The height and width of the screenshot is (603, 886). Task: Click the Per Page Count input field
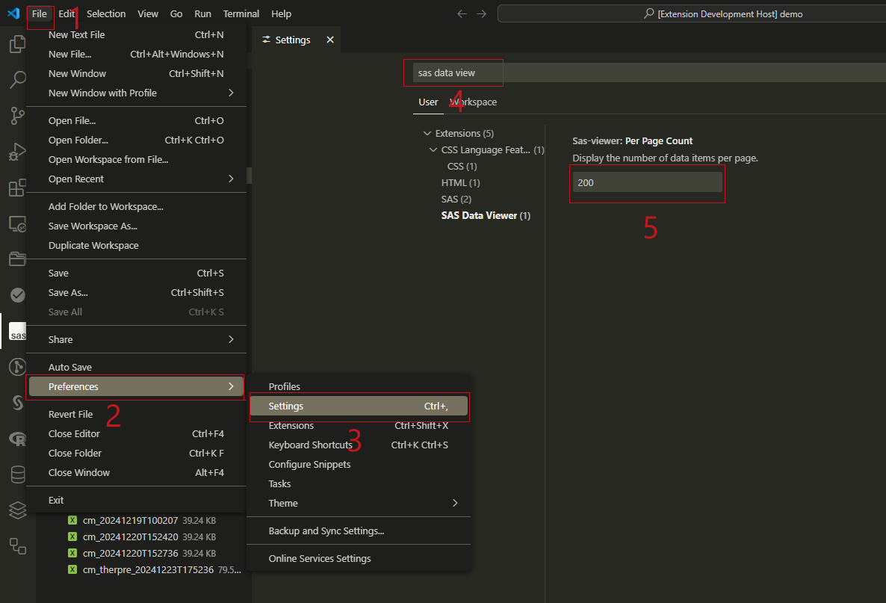648,182
